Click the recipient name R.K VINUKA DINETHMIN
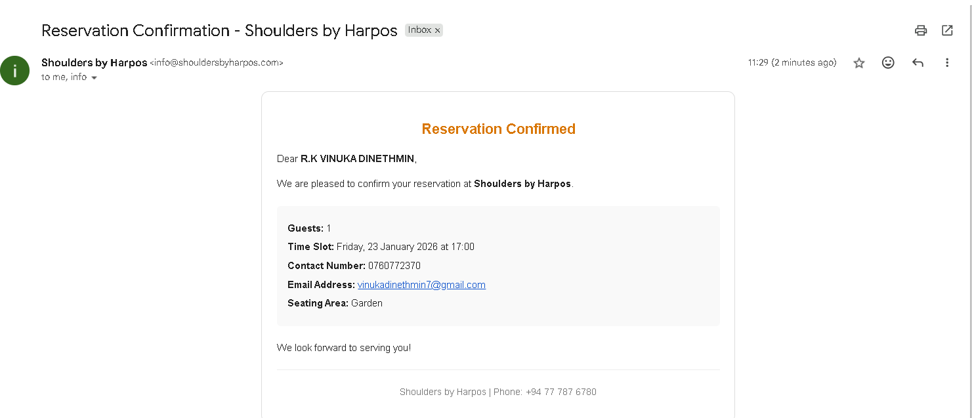Screen dimensions: 972x418 point(358,159)
